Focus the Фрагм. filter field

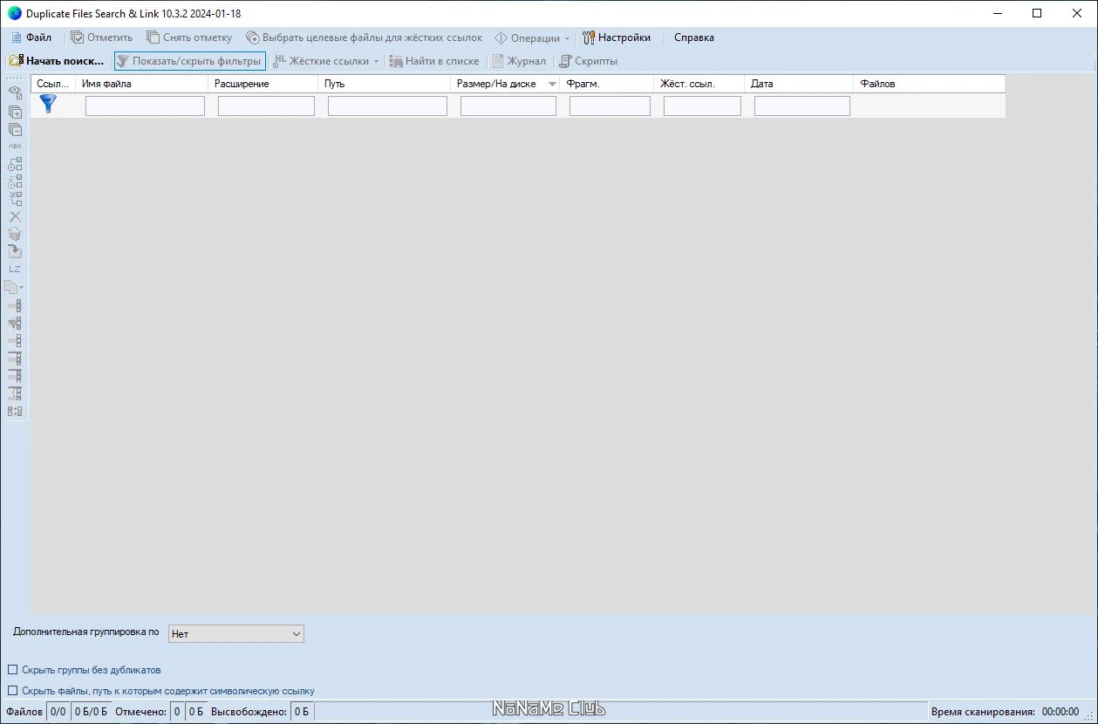(x=610, y=106)
